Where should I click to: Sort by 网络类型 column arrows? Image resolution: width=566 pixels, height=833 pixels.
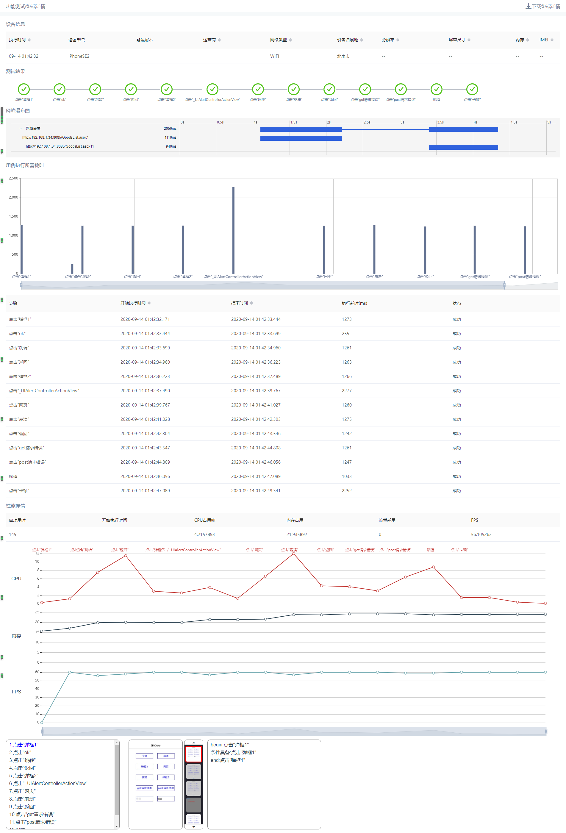click(x=290, y=40)
